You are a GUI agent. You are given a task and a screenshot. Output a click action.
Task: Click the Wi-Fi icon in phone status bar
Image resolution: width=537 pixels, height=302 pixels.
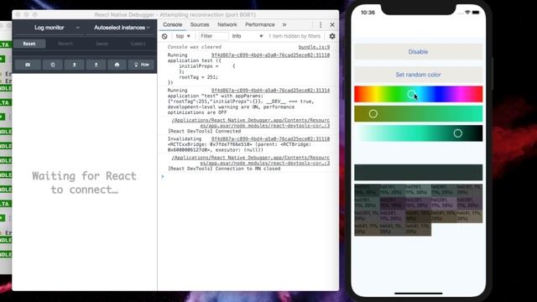tap(467, 13)
